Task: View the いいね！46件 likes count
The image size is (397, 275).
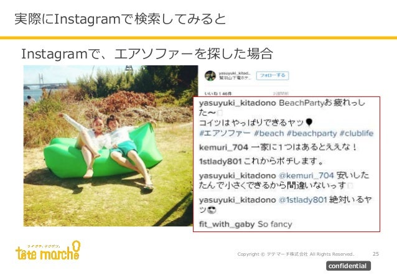Action: 218,94
